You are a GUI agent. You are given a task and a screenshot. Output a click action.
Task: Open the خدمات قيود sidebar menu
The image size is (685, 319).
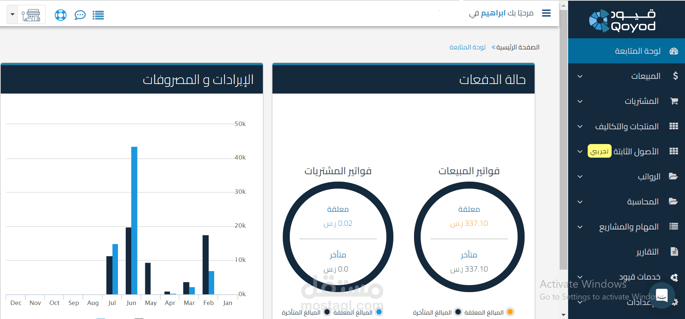click(x=626, y=277)
